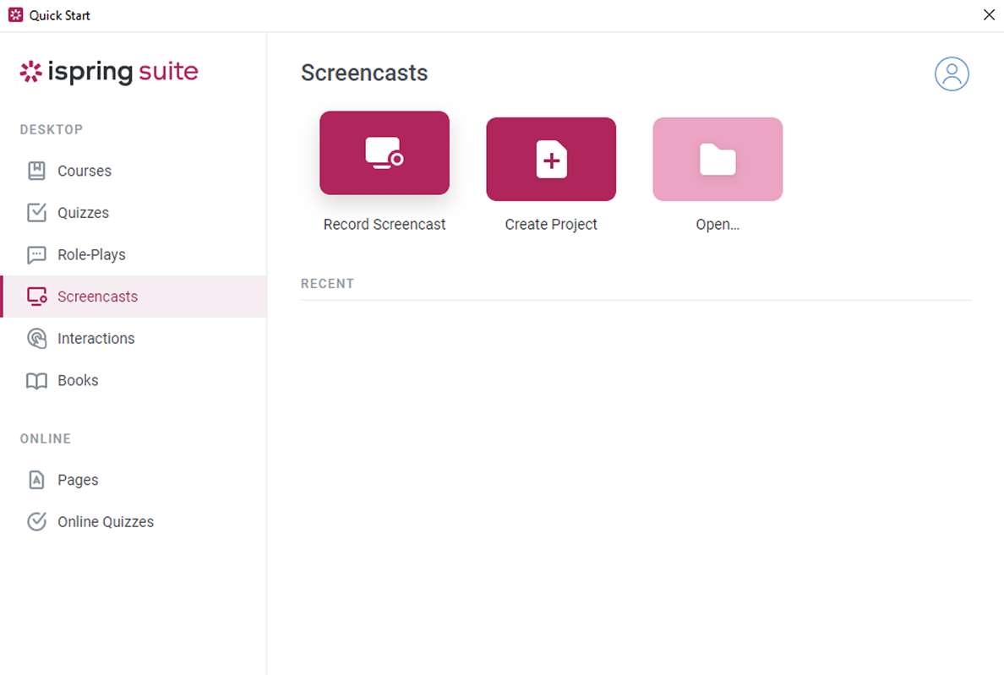Viewport: 1004px width, 675px height.
Task: Click the Open folder tile icon
Action: (x=718, y=160)
